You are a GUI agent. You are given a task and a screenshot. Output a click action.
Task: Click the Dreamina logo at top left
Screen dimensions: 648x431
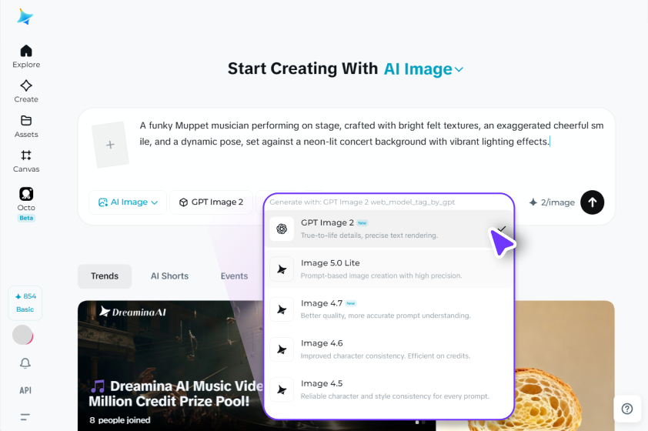click(x=25, y=16)
